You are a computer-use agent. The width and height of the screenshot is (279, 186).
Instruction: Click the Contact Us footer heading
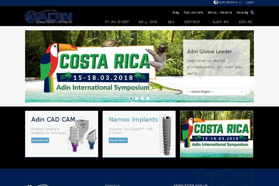tap(113, 185)
